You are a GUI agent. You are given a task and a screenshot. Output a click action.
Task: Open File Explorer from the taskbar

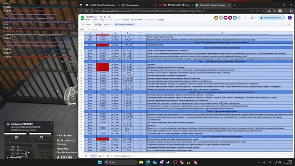click(x=141, y=162)
